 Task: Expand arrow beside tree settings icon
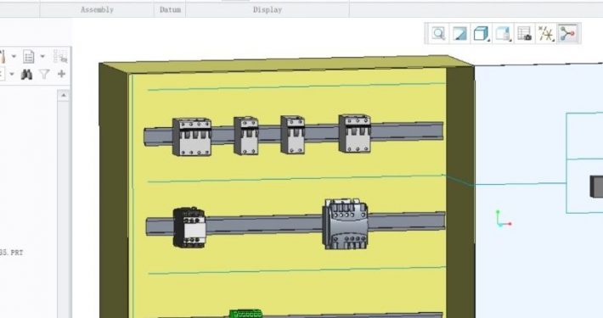42,57
